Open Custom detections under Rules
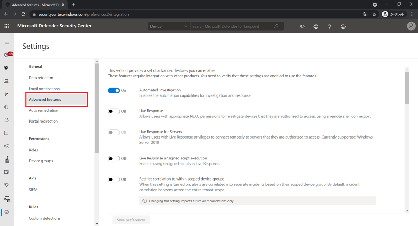 pos(45,218)
